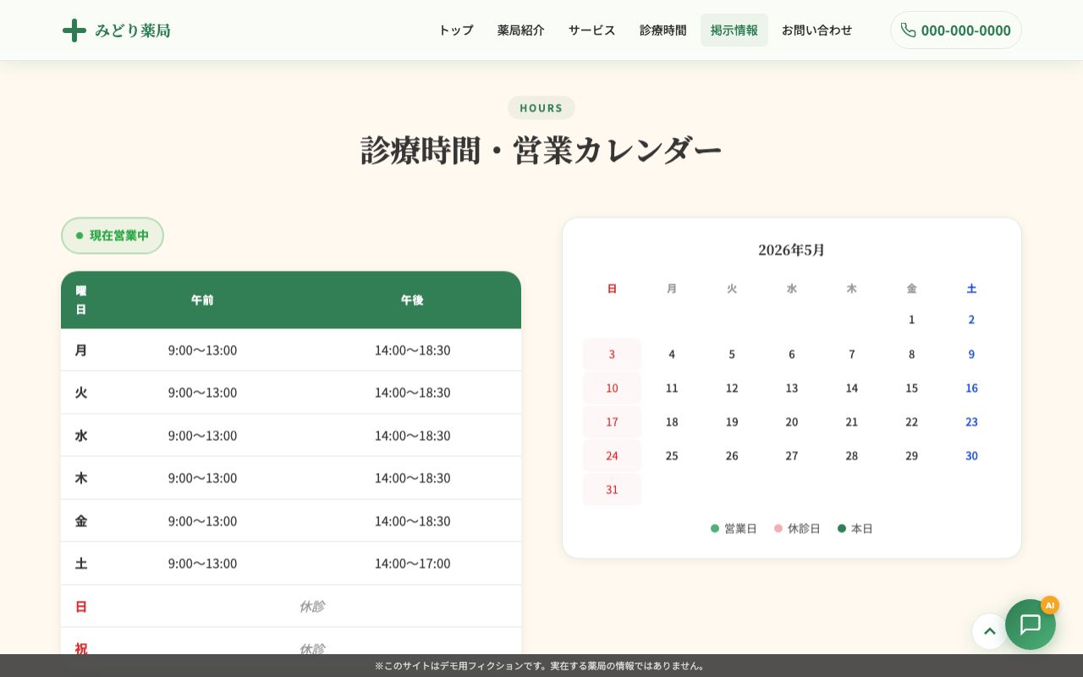Image resolution: width=1083 pixels, height=677 pixels.
Task: Call 000-000-0000 via the header button
Action: 956,30
